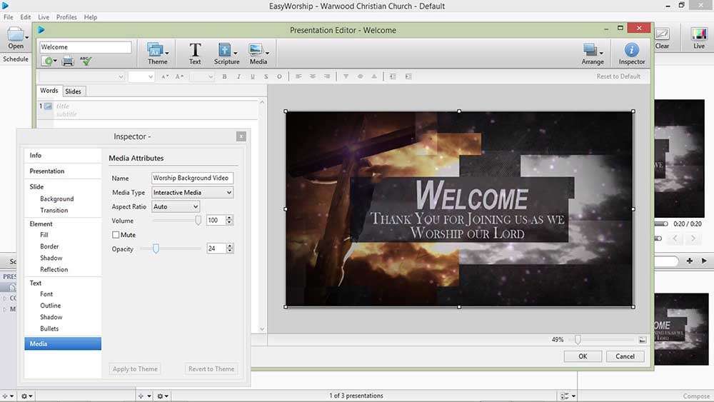
Task: Enable the Mute checkbox
Action: pos(116,235)
